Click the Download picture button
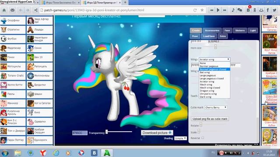280x157 pixels. (x=157, y=133)
